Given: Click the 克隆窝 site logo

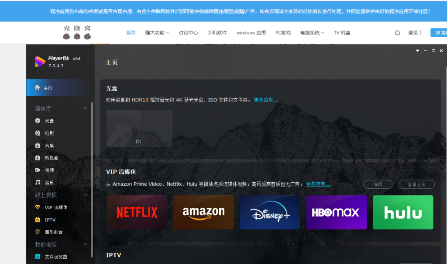Looking at the screenshot, I should point(77,32).
